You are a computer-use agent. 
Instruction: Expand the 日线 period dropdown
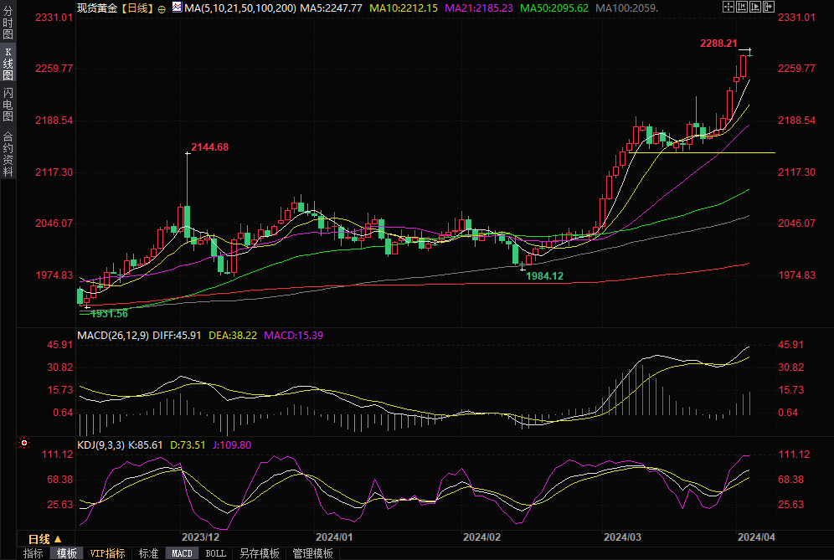pos(44,538)
